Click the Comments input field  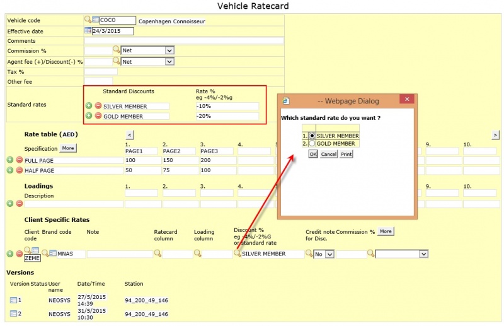tap(184, 40)
